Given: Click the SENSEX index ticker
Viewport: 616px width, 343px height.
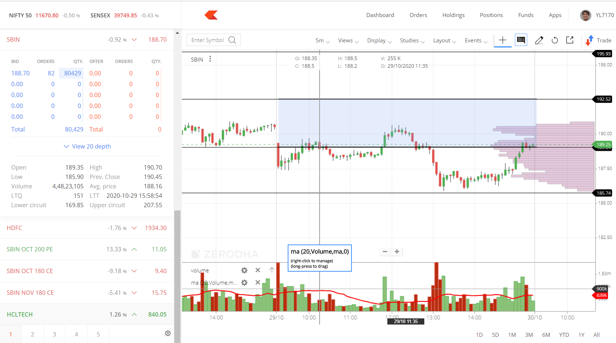Looking at the screenshot, I should (124, 16).
